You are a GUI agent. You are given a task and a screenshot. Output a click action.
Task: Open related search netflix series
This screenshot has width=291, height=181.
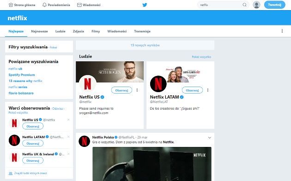pos(18,87)
